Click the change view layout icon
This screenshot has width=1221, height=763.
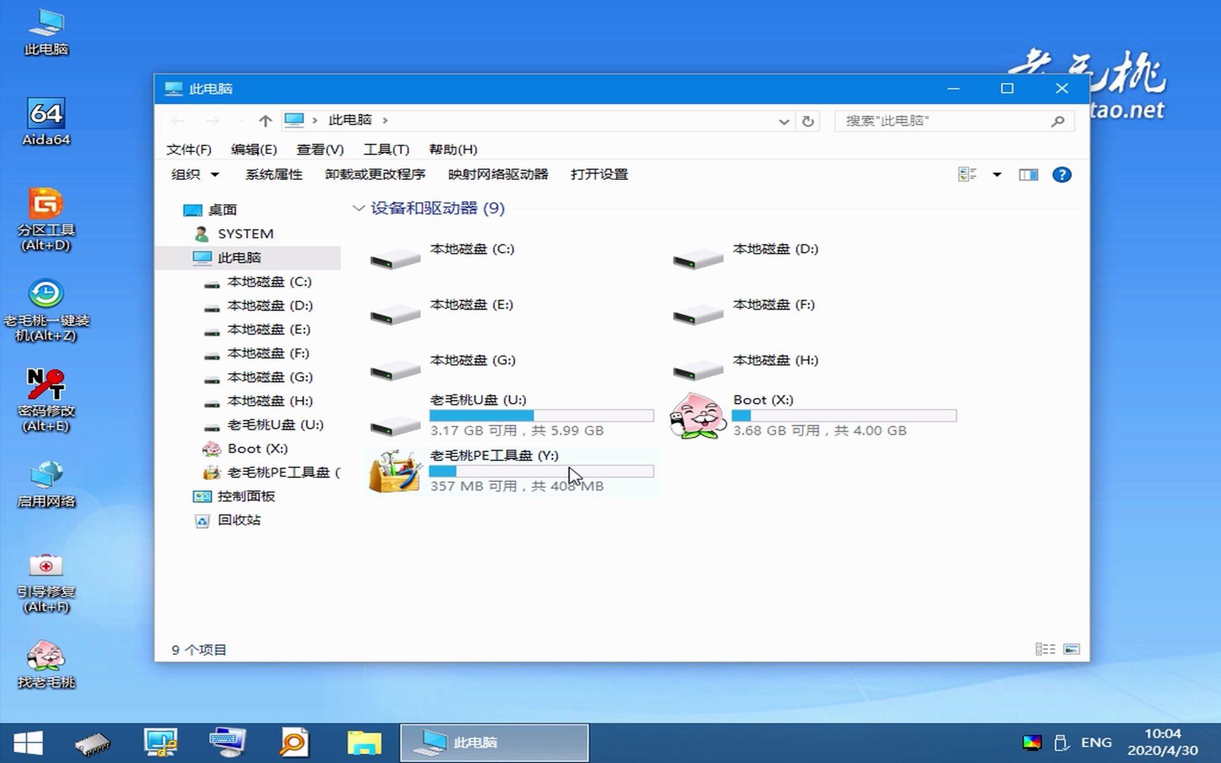click(x=967, y=174)
